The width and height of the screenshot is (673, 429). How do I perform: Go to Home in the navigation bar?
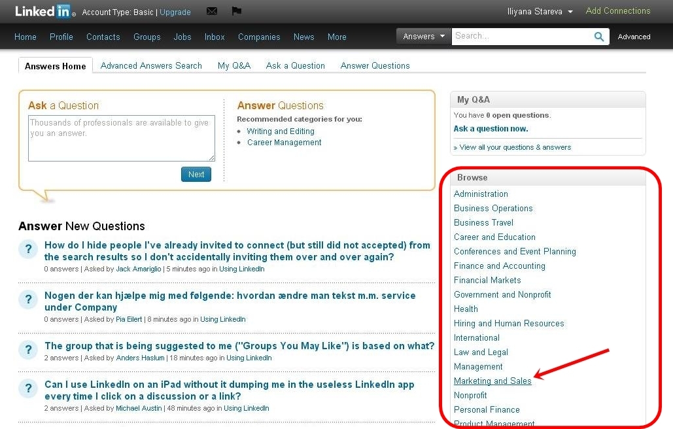[x=26, y=37]
